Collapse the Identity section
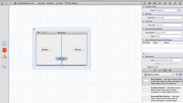Screen dimensions: 183x103 tap(143, 14)
